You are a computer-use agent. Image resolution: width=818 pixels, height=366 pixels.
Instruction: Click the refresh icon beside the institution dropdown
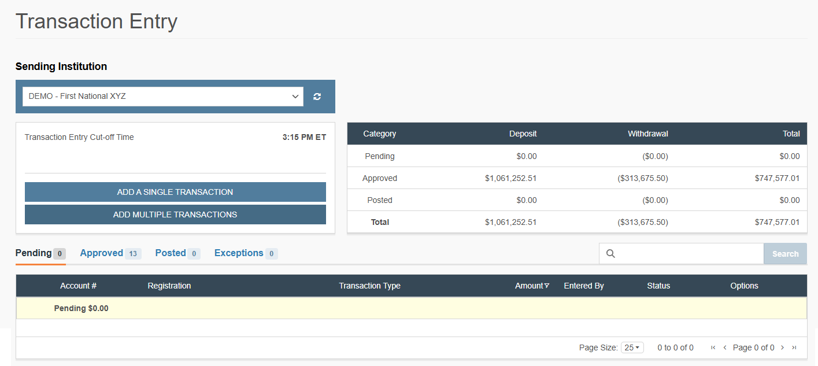pos(317,97)
